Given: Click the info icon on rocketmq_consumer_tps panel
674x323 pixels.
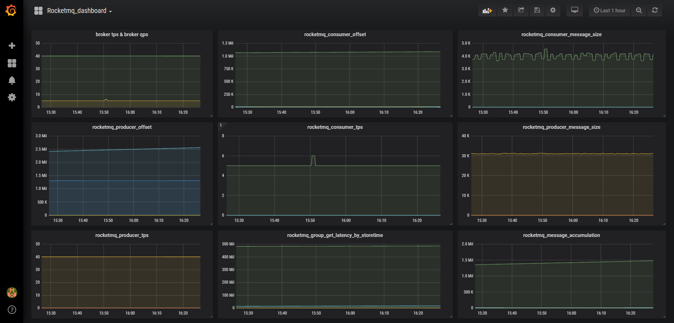Looking at the screenshot, I should click(221, 125).
